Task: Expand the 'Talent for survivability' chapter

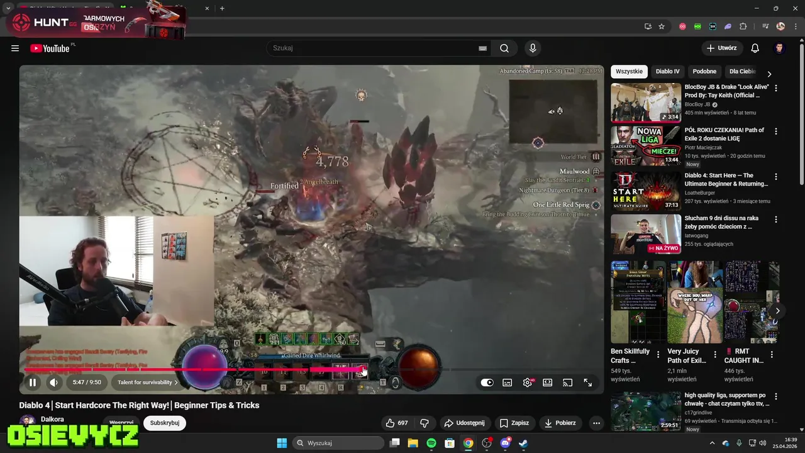Action: point(147,382)
